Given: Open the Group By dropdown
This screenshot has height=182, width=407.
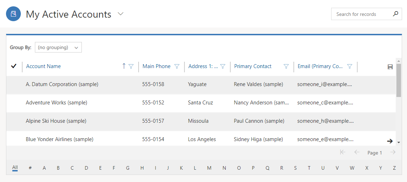Looking at the screenshot, I should tap(59, 48).
